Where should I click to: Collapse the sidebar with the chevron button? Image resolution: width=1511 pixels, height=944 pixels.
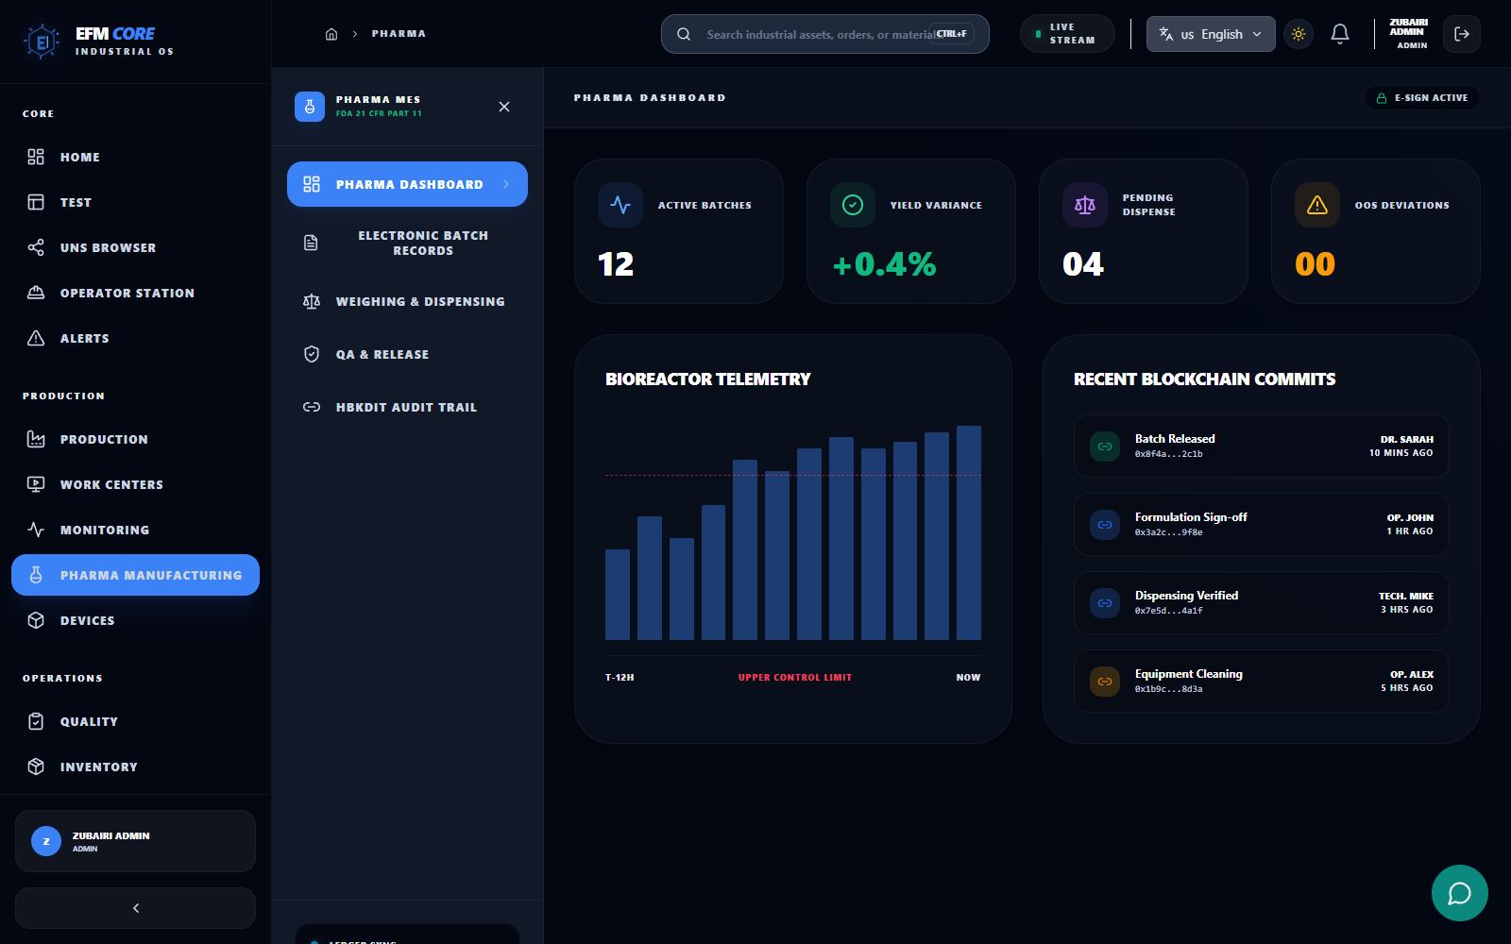coord(135,908)
